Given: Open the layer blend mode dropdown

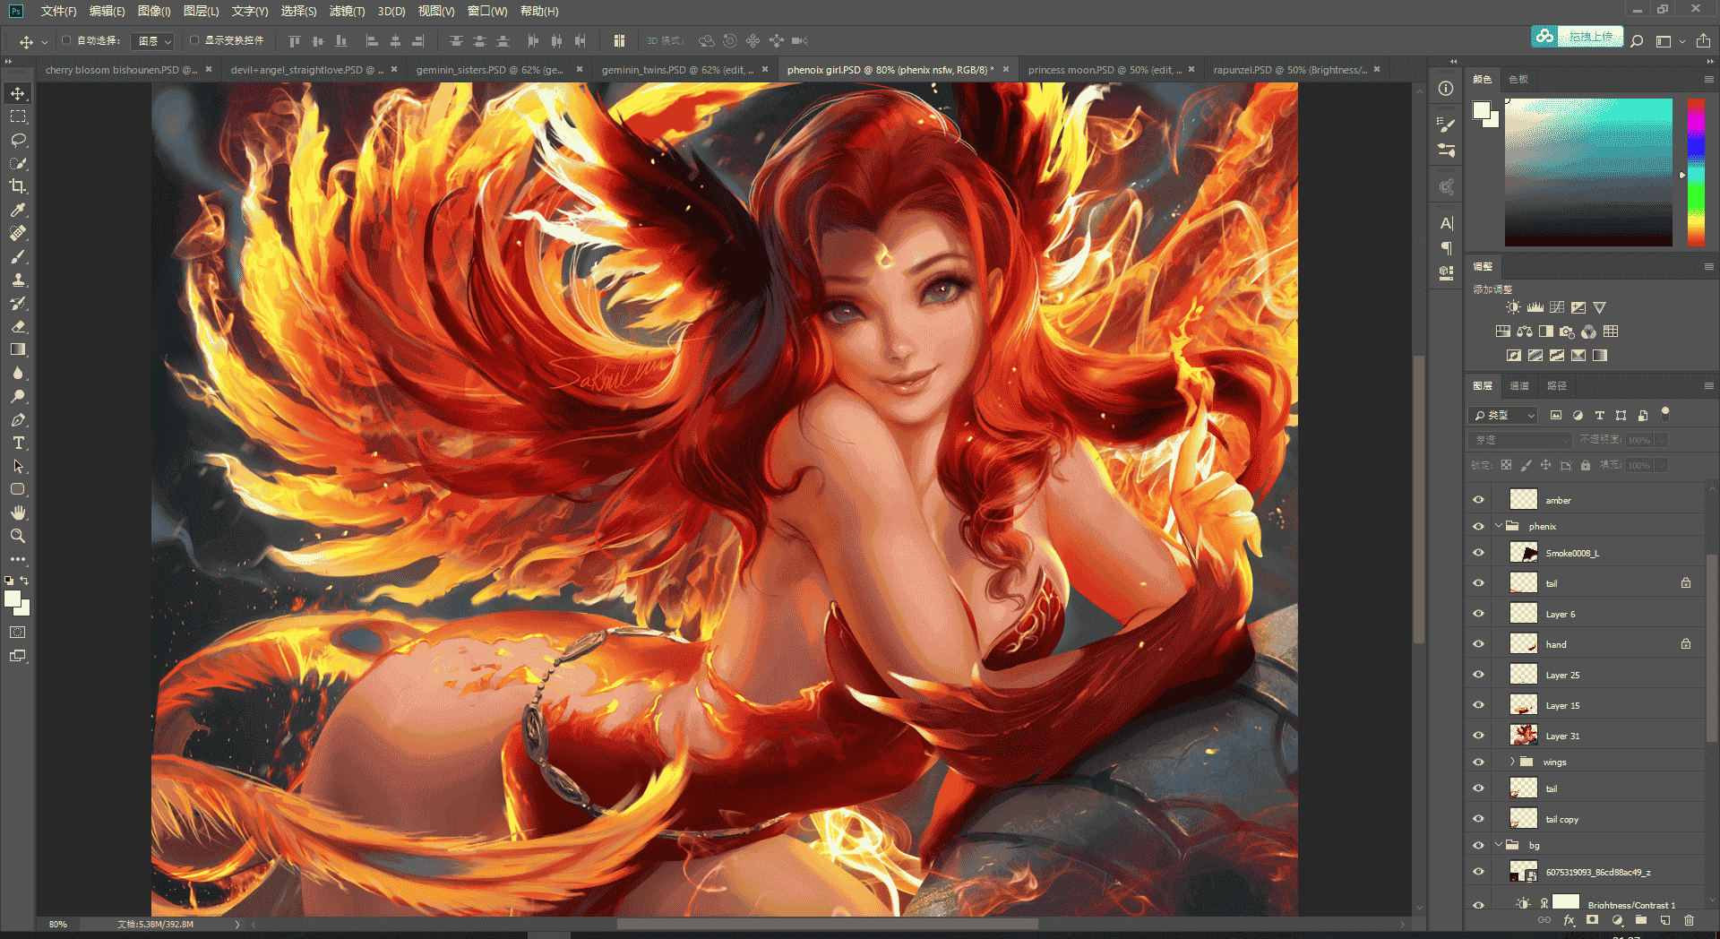Looking at the screenshot, I should point(1520,440).
